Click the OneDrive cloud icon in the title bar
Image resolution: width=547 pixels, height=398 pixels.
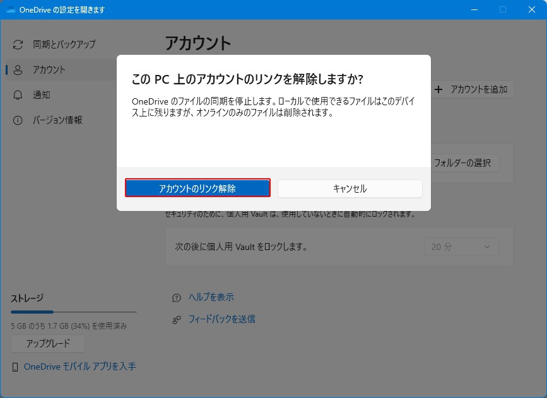(10, 10)
